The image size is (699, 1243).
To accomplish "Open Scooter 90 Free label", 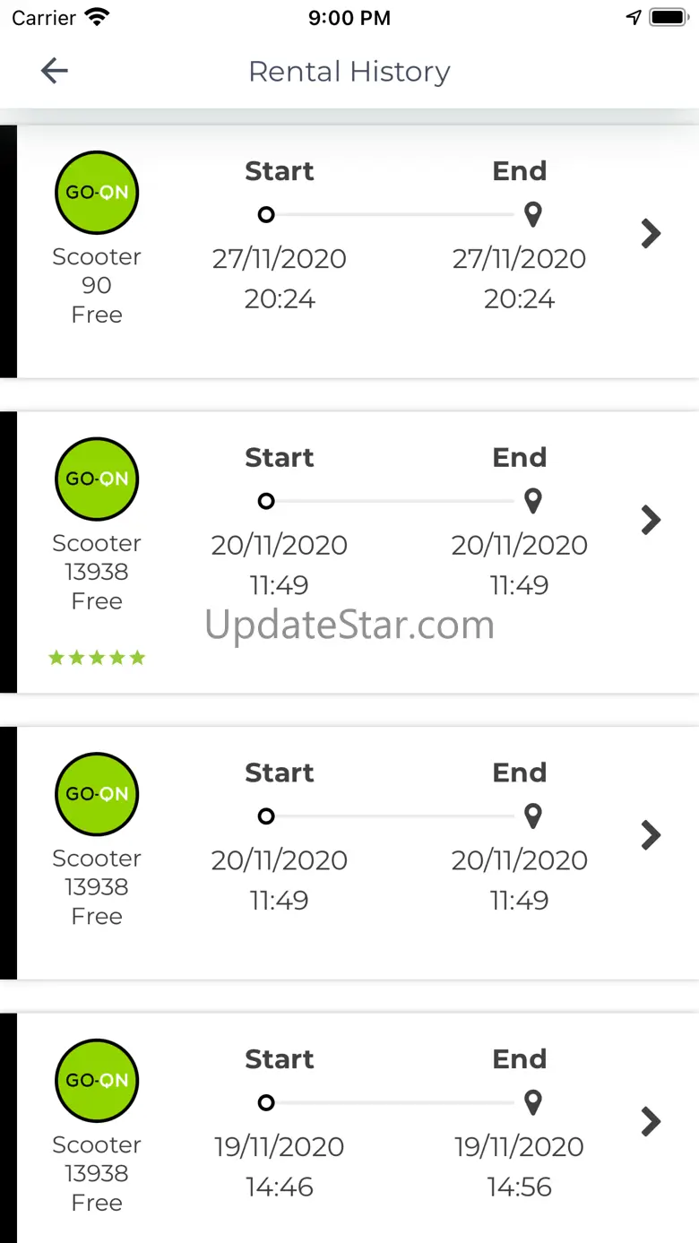I will 97,286.
